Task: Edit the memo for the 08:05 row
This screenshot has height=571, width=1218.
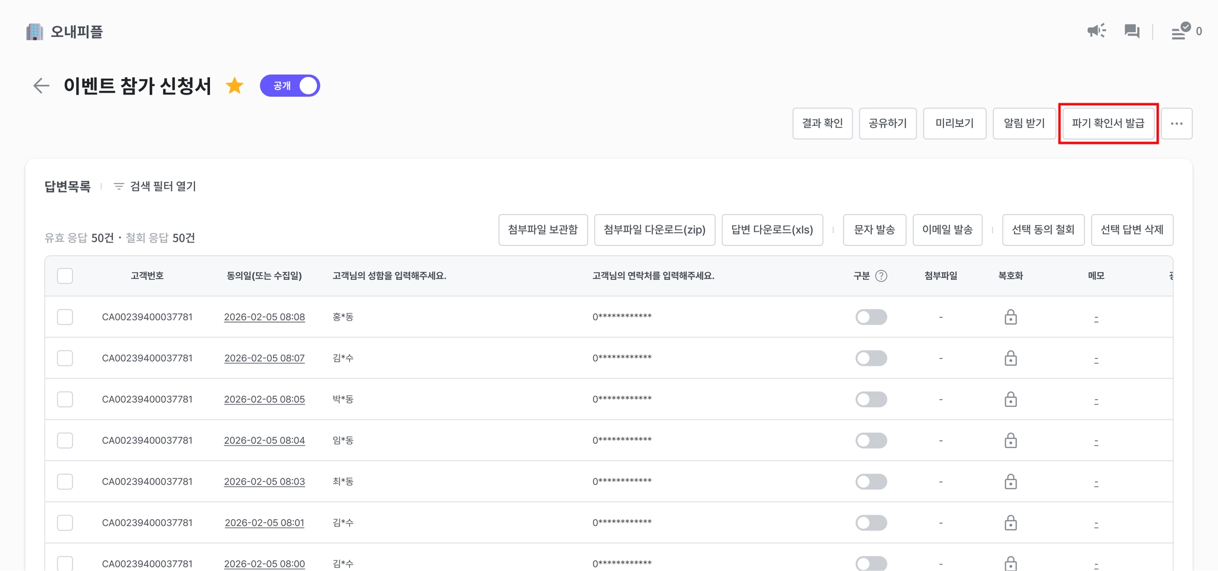Action: click(x=1096, y=400)
